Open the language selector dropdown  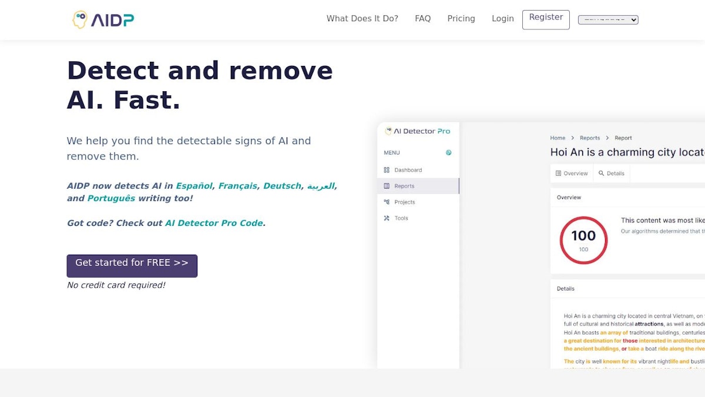(x=607, y=20)
